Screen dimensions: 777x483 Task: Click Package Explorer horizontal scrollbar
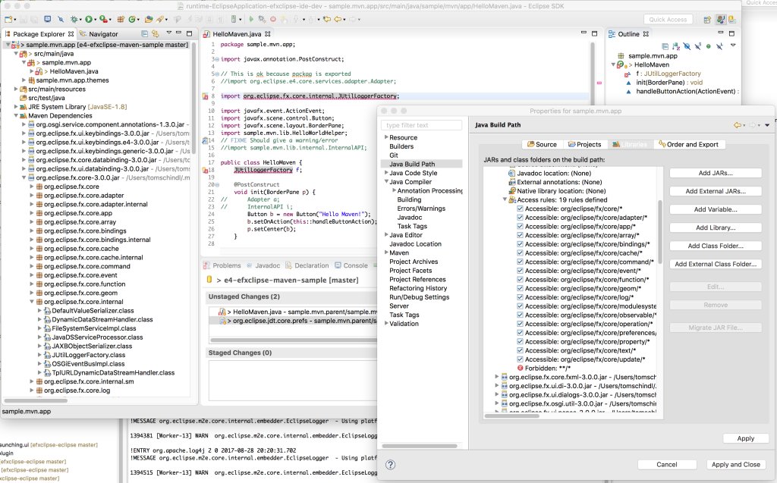[35, 400]
